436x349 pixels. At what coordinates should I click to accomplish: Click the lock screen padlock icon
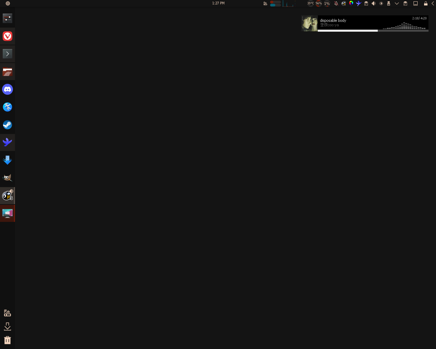426,3
